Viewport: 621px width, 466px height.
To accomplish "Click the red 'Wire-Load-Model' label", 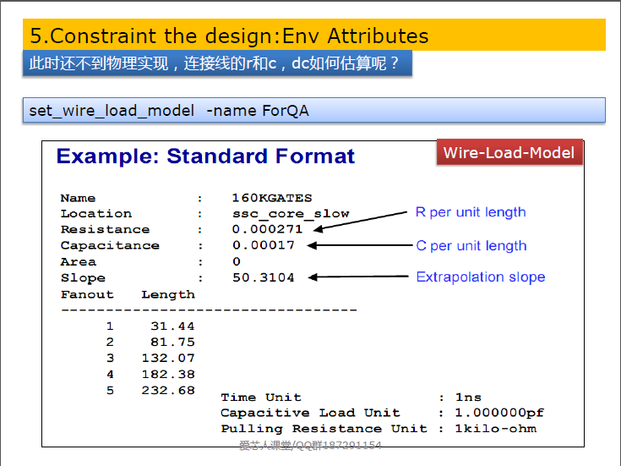I will pos(509,152).
